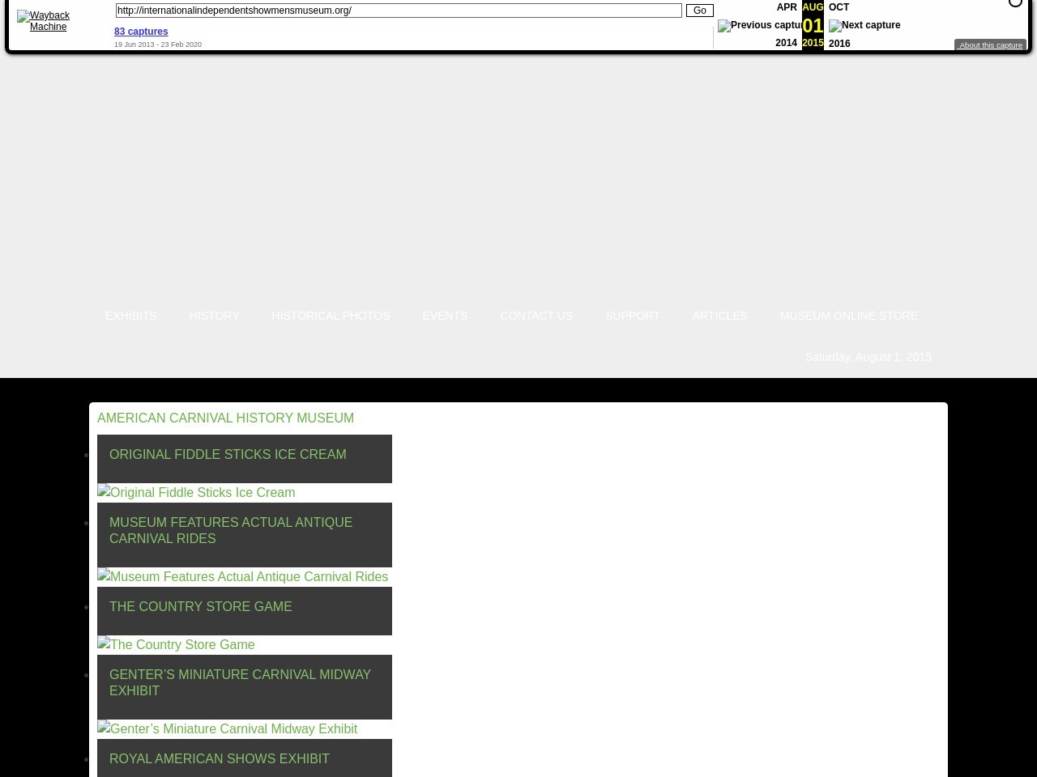Viewport: 1037px width, 777px height.
Task: Open the Museum Features Actual Antique Carnival Rides image
Action: [x=242, y=576]
